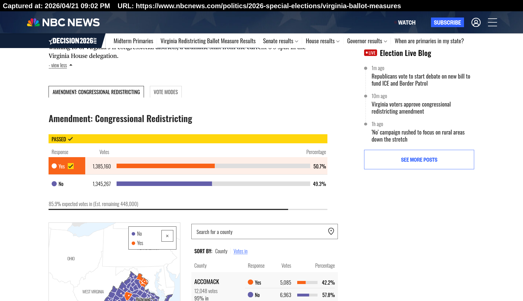The image size is (523, 301).
Task: Click the location pin icon in county search
Action: coord(331,231)
